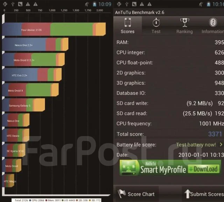
Task: Click the blue total score '3371'
Action: click(215, 134)
